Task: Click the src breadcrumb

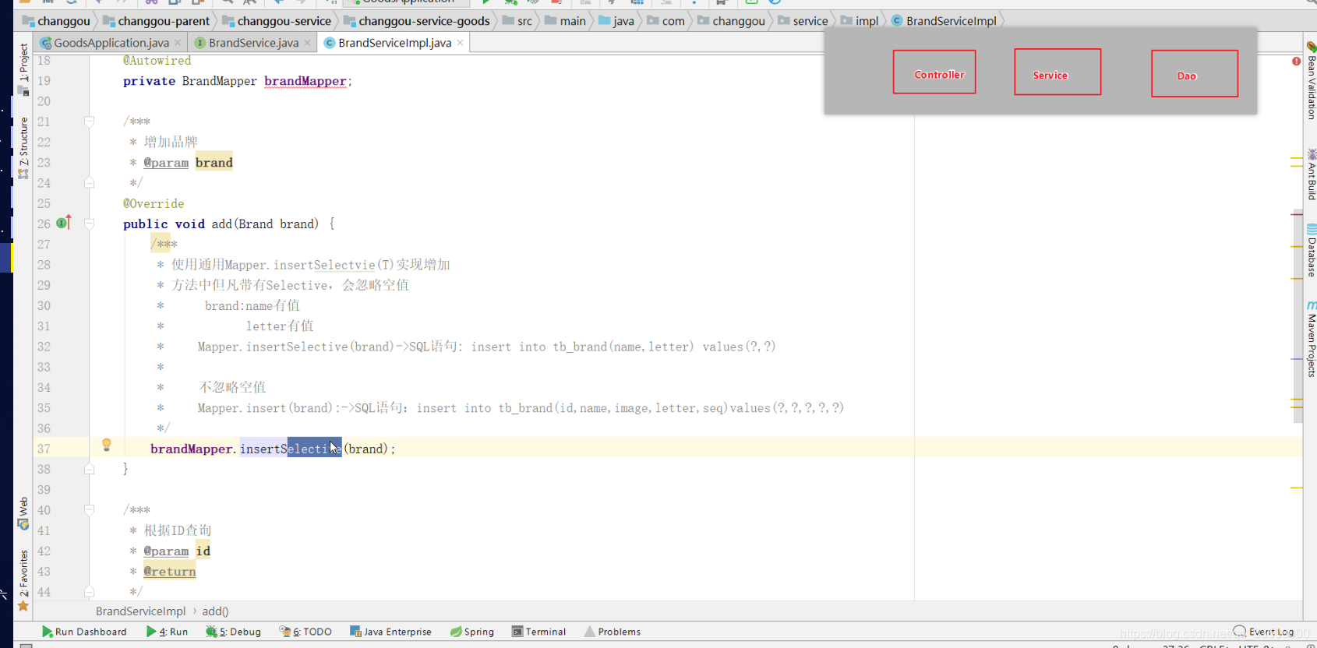Action: pyautogui.click(x=517, y=21)
